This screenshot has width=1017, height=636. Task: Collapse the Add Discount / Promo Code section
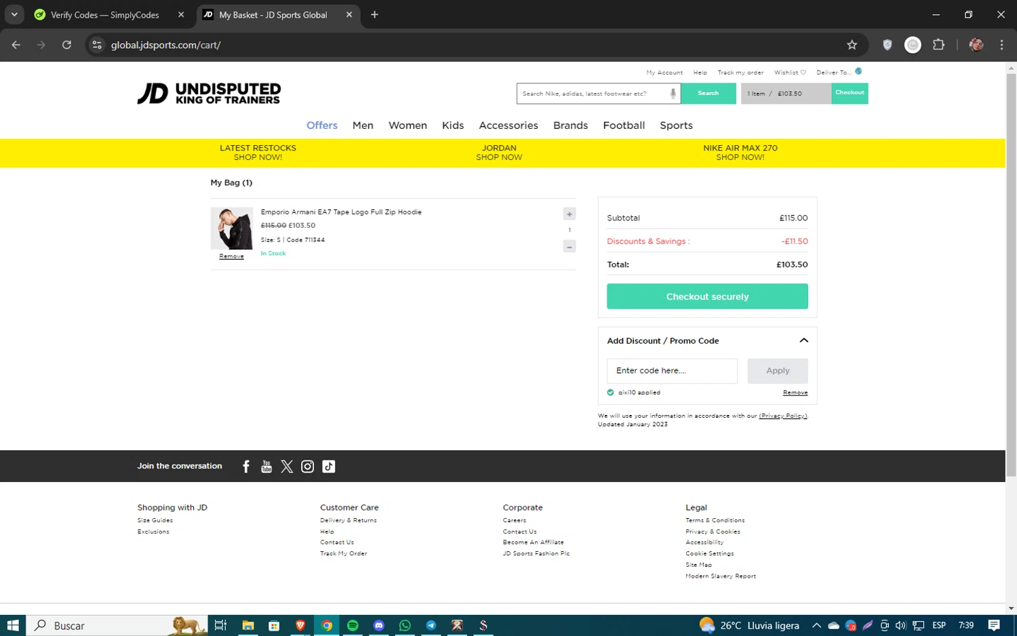pos(803,340)
